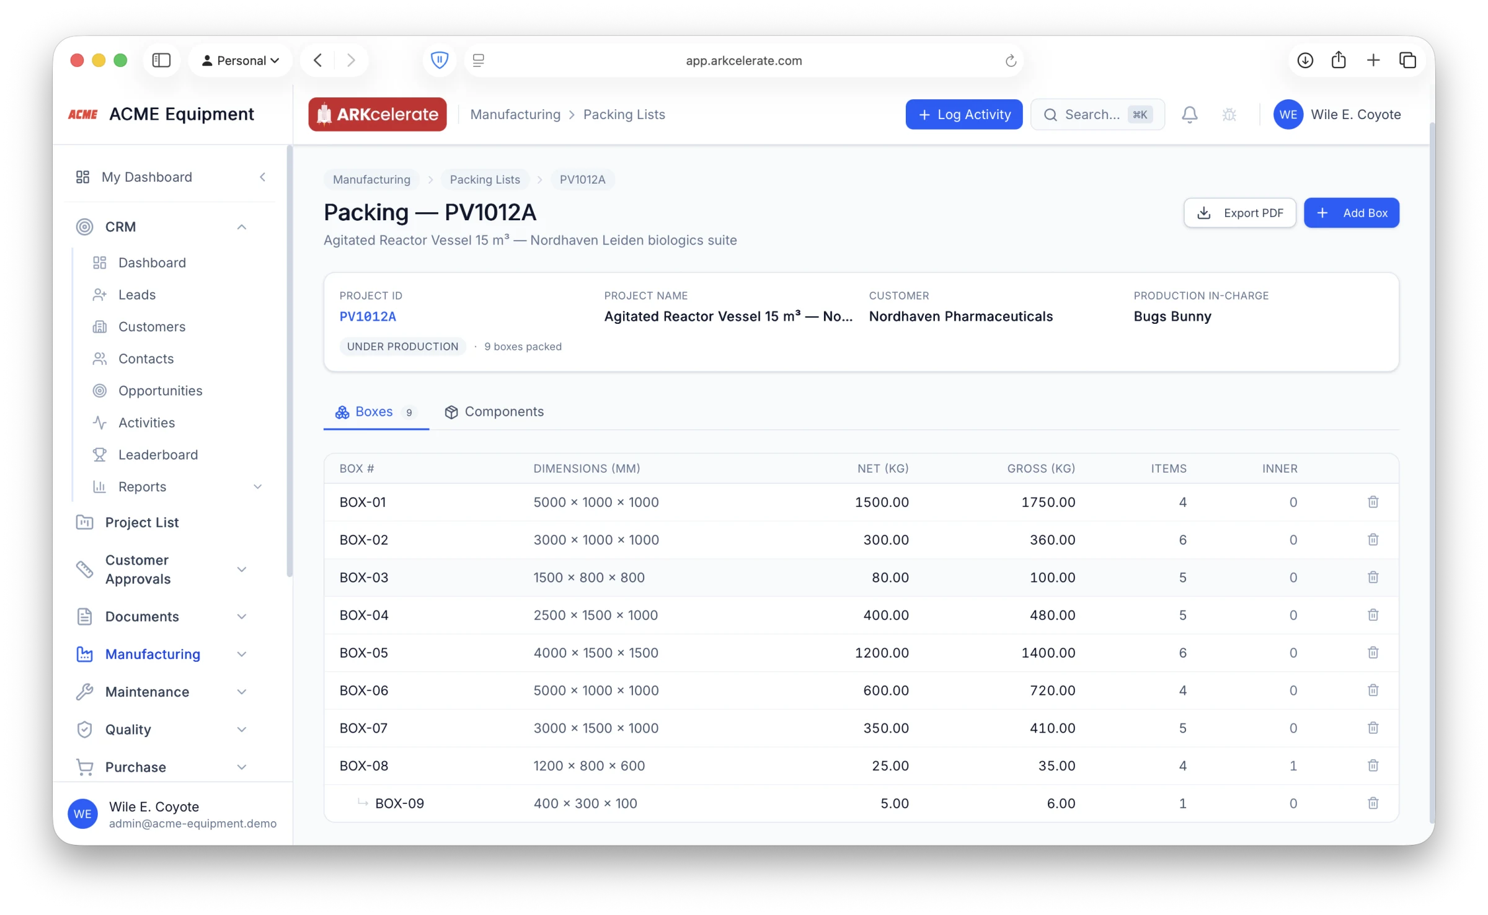
Task: Click the Search input field
Action: click(x=1097, y=115)
